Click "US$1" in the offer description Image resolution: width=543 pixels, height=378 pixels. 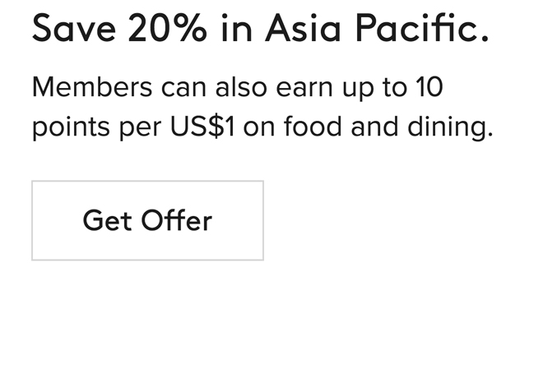pyautogui.click(x=202, y=128)
